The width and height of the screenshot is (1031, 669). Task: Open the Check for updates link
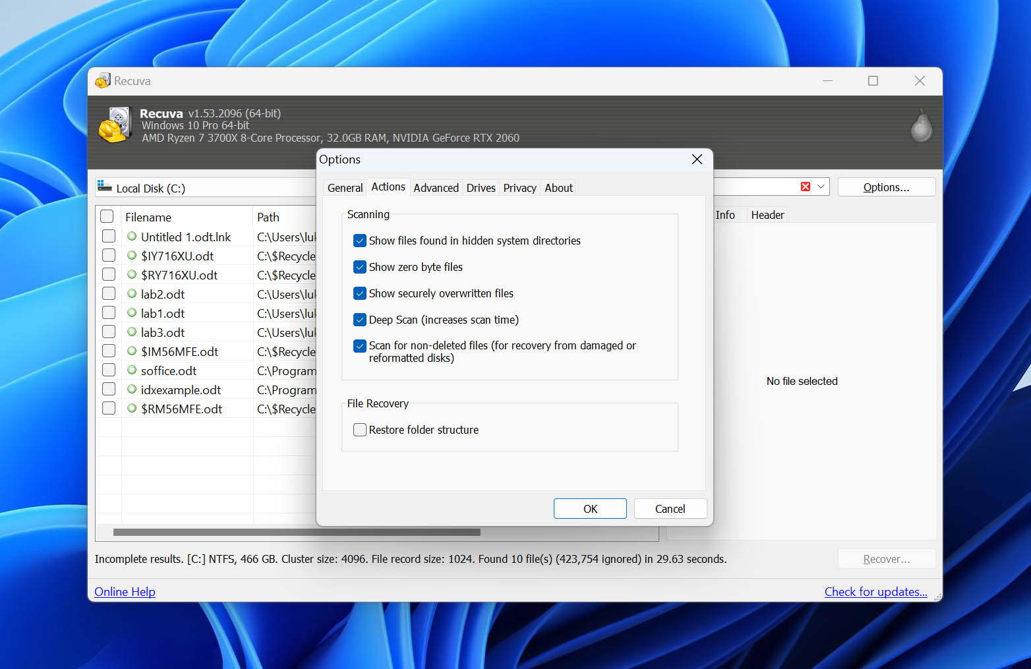[875, 592]
